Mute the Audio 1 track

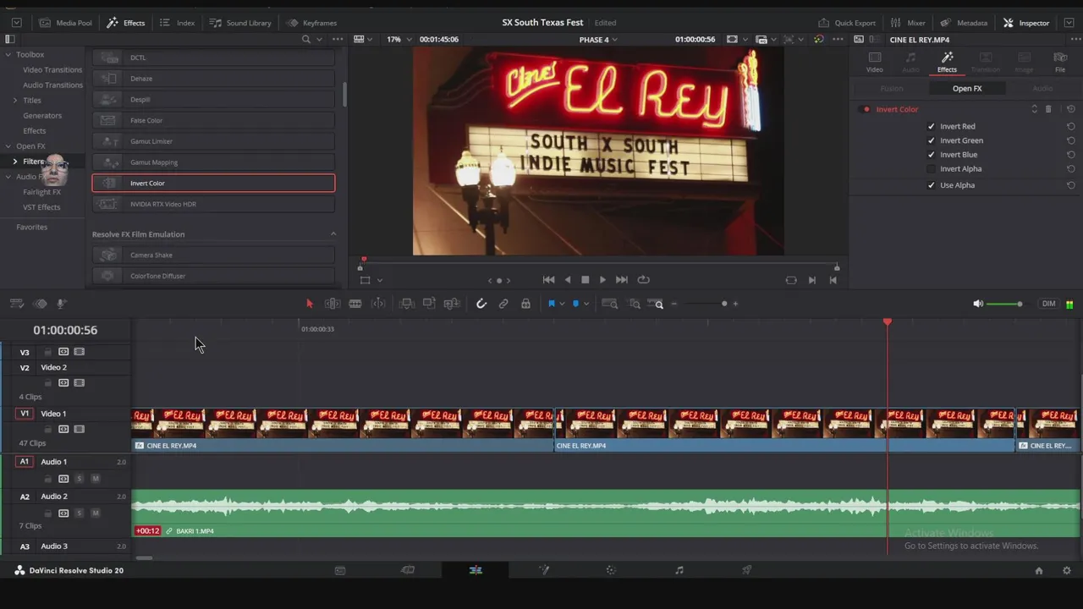(95, 479)
